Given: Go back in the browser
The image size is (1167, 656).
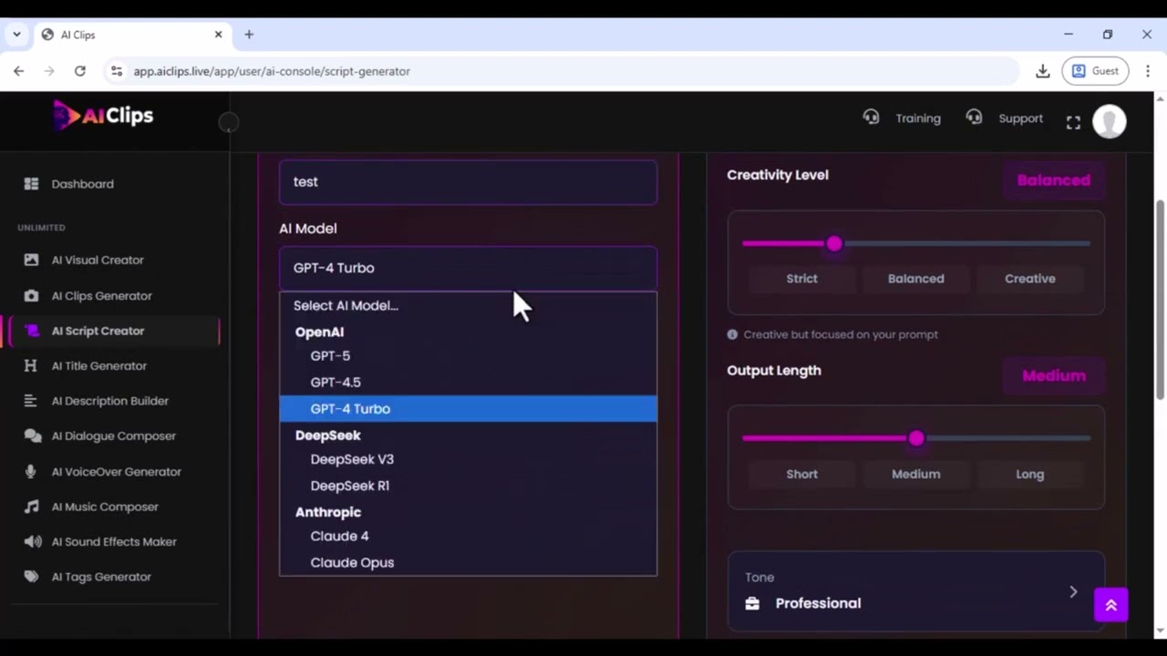Looking at the screenshot, I should [18, 71].
